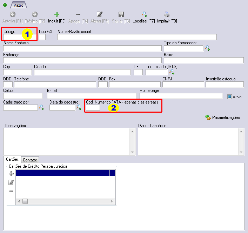Viewport: 248px width, 233px height.
Task: Click the Cod. cidade (IATA) field
Action: pos(156,72)
